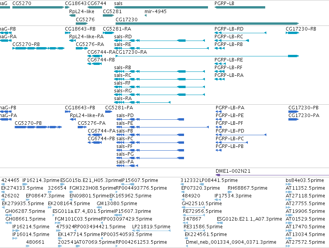
Task: Click the CG5270-RB transcript glyph
Action: pos(38,48)
